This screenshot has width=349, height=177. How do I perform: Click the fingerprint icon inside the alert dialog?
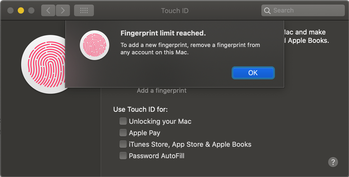[94, 45]
